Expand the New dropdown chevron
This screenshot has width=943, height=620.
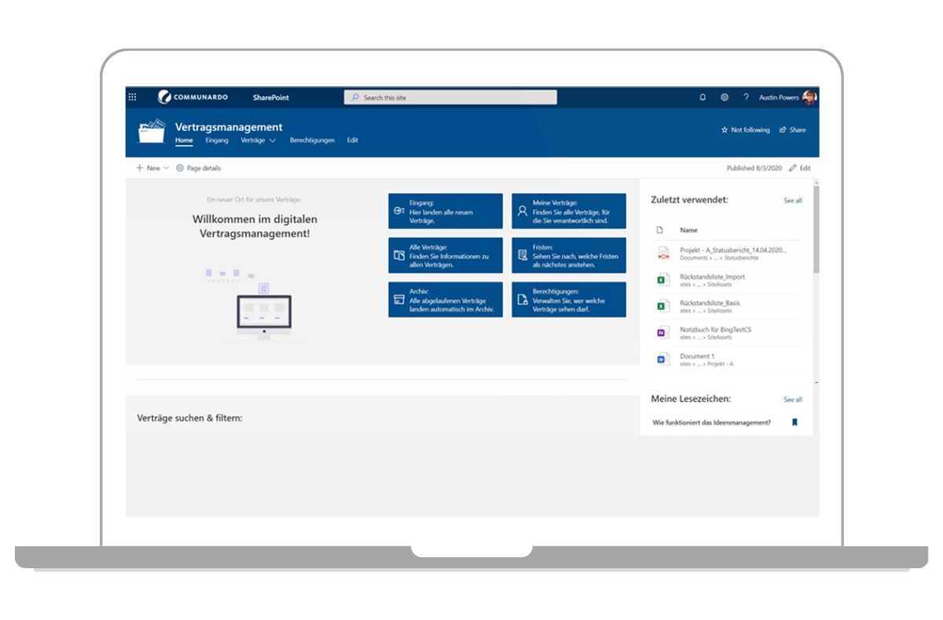[166, 168]
